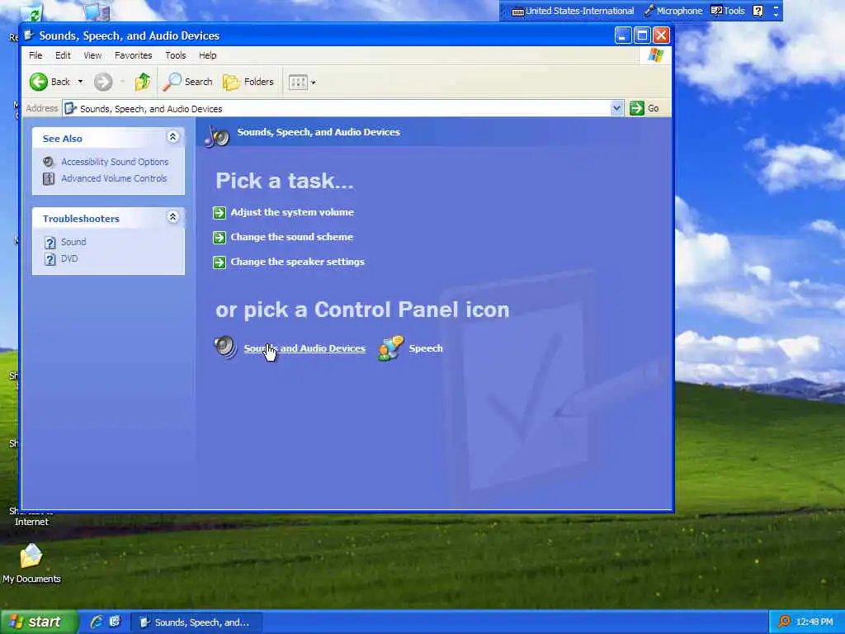Open the Help menu
845x634 pixels.
(207, 55)
